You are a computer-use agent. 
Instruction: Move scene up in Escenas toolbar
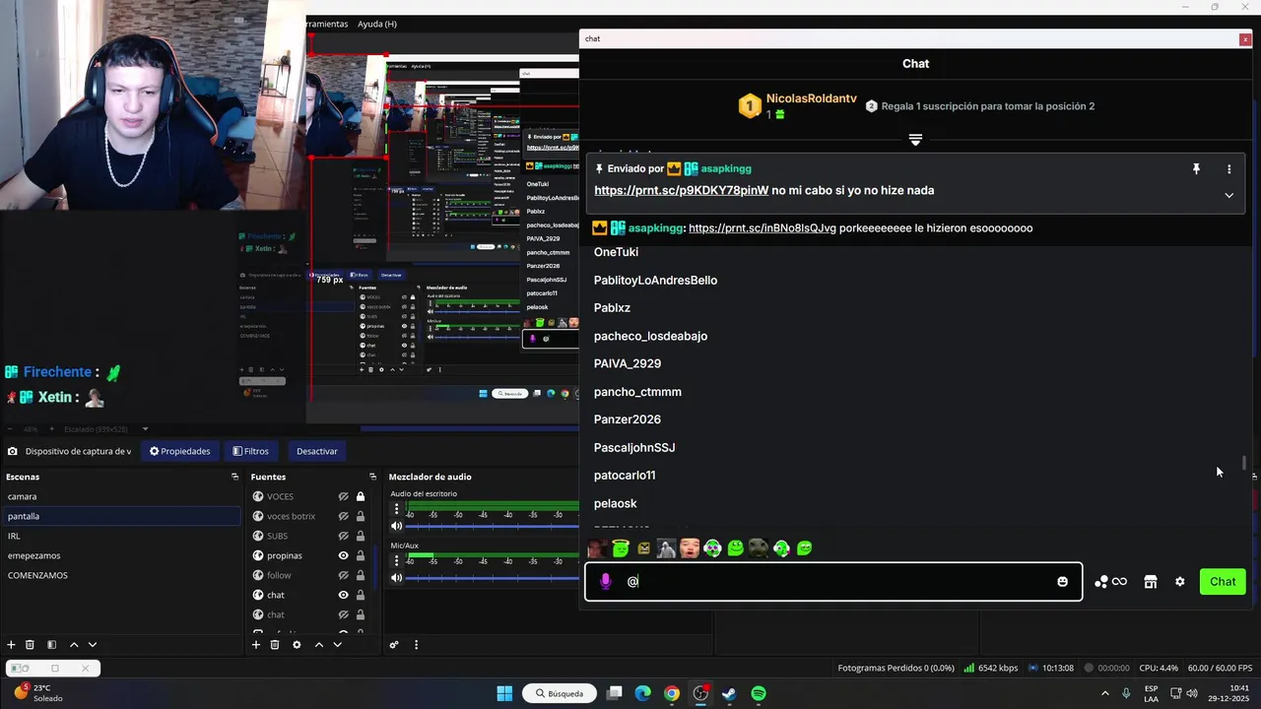pyautogui.click(x=74, y=644)
